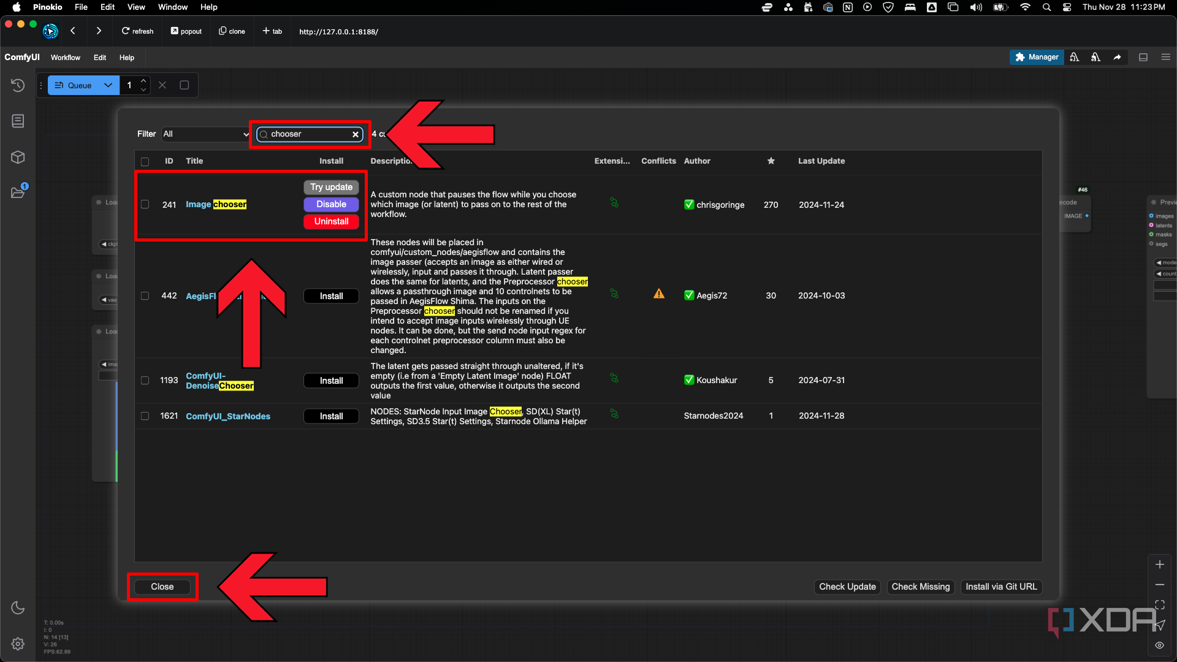Uninstall the Image chooser node
1177x662 pixels.
point(331,221)
